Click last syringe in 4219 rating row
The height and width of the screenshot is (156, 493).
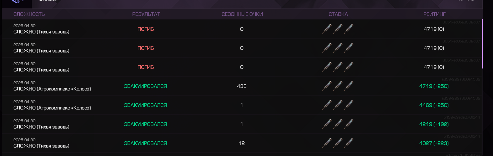(x=349, y=124)
